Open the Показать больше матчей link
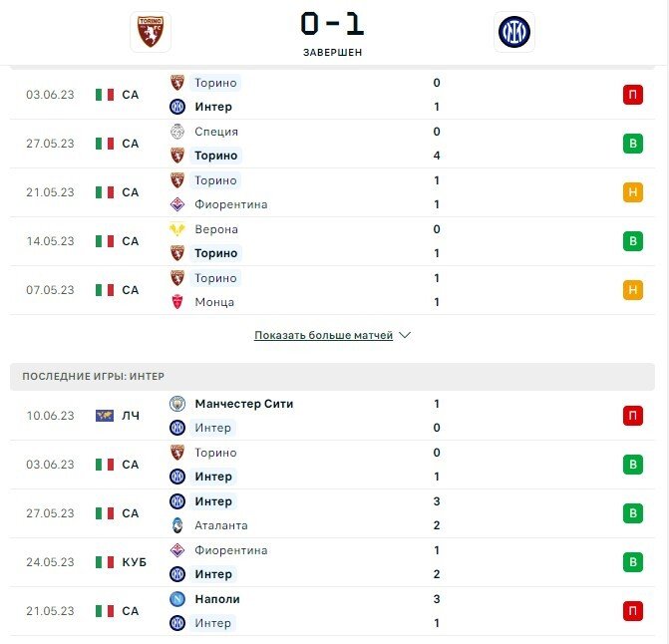This screenshot has height=644, width=669. click(x=323, y=336)
